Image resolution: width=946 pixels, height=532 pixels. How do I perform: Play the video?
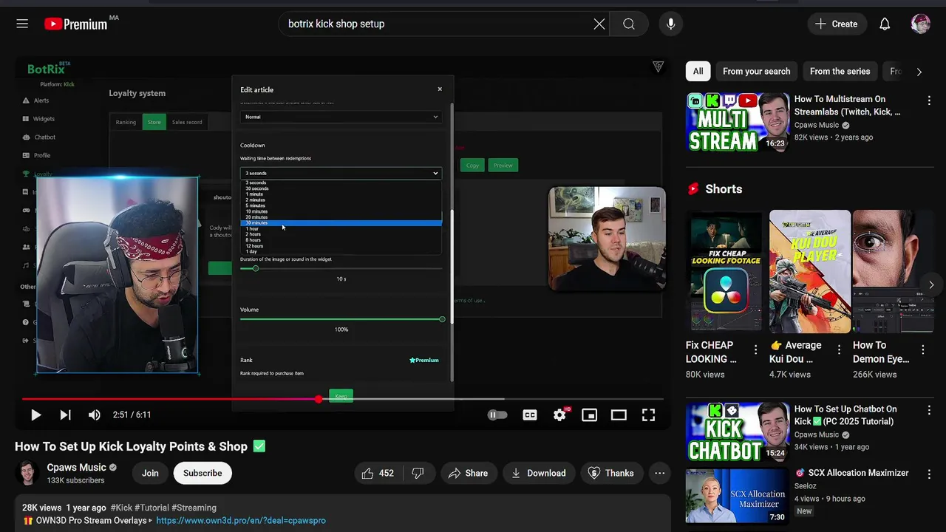coord(35,415)
